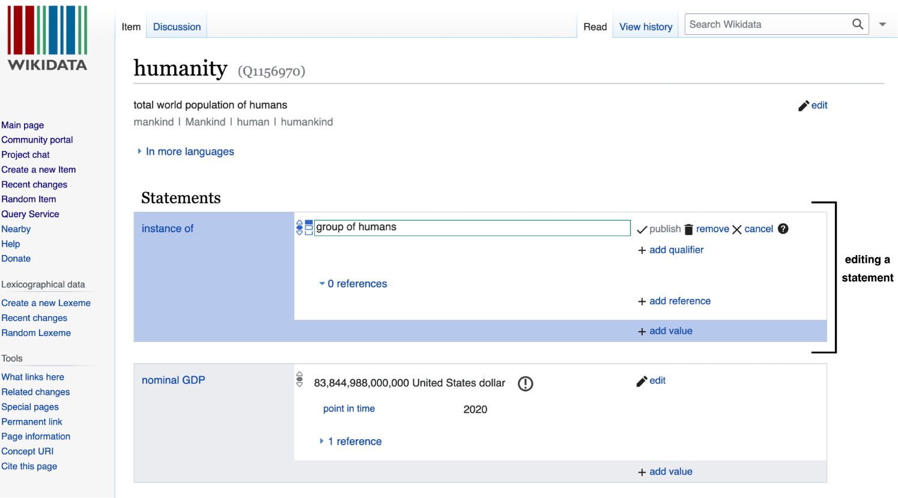Click the group of humans value field
The image size is (898, 498).
pos(472,227)
